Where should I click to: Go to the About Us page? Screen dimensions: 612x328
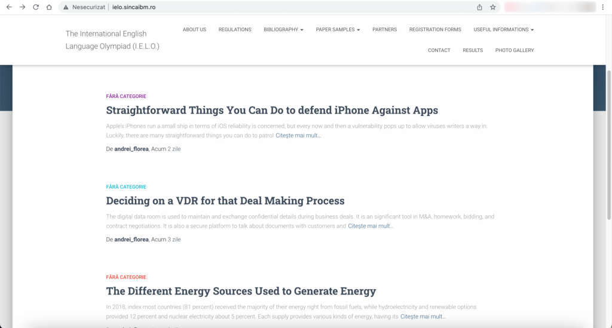(194, 29)
